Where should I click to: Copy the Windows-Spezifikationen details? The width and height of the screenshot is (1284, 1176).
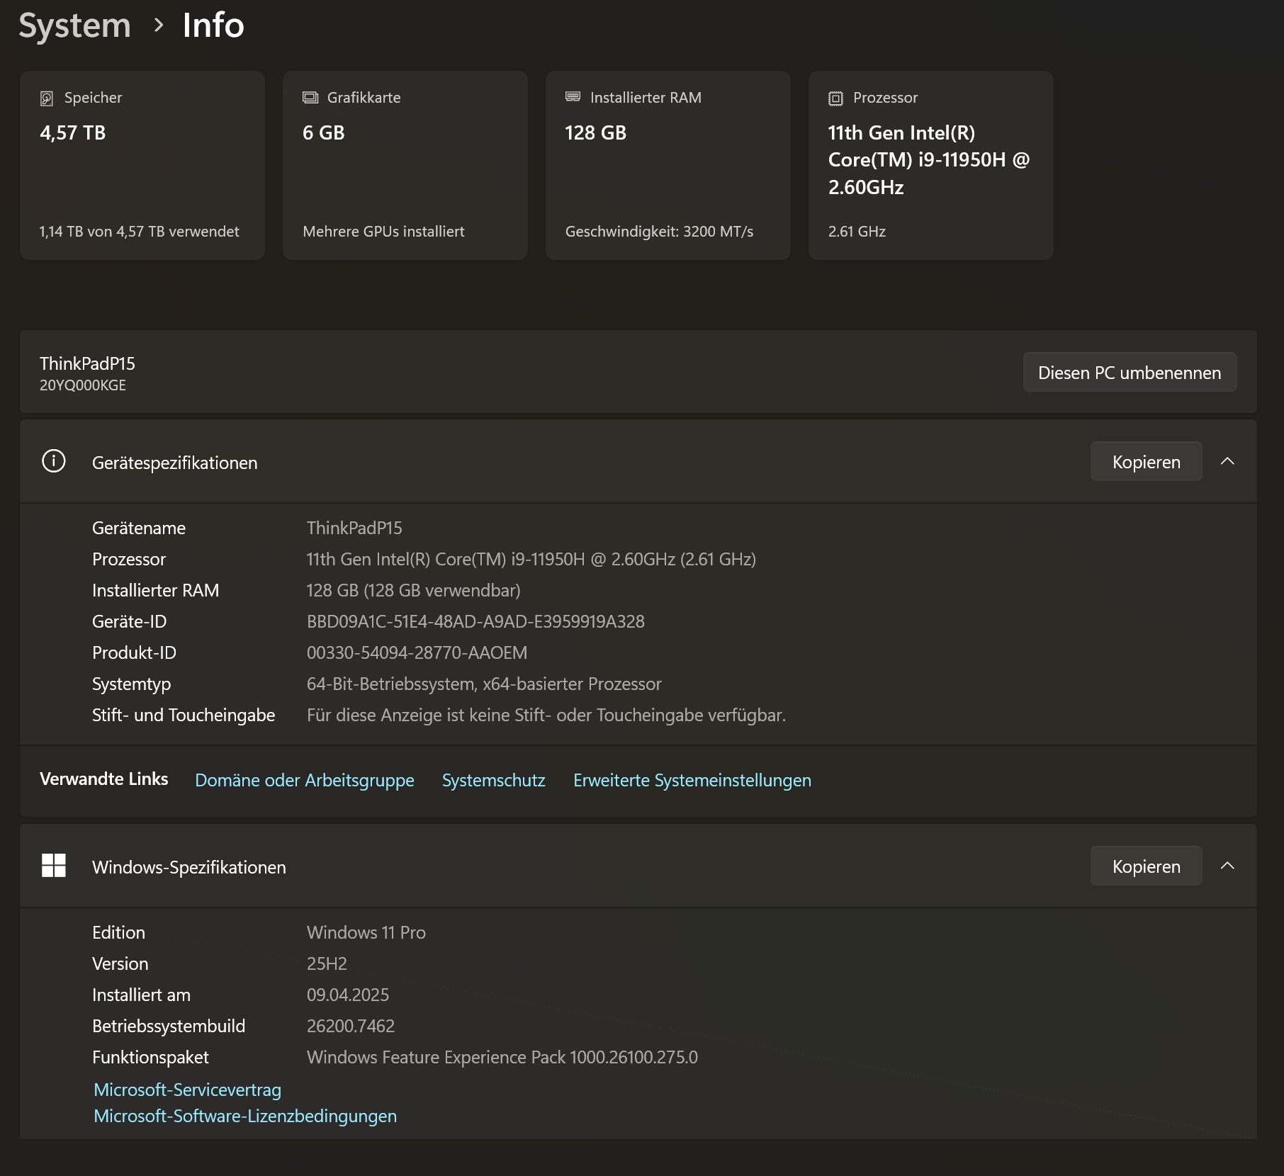[1146, 866]
